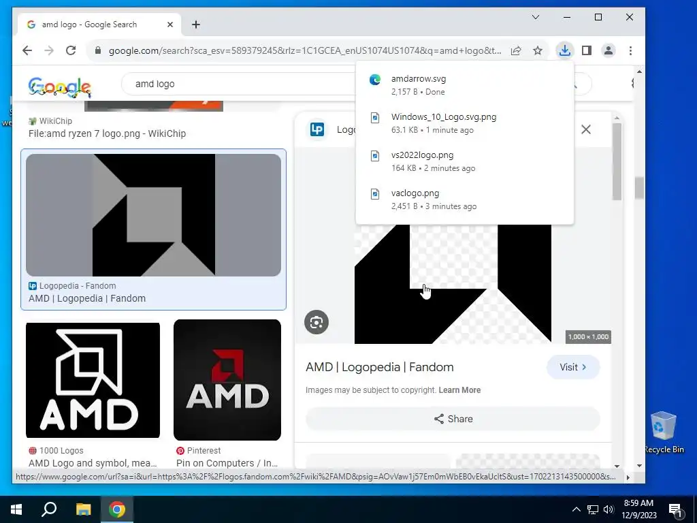
Task: Click the address bar URL
Action: point(305,50)
